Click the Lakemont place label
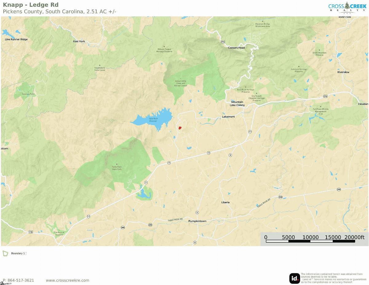This screenshot has height=285, width=369. pyautogui.click(x=228, y=117)
